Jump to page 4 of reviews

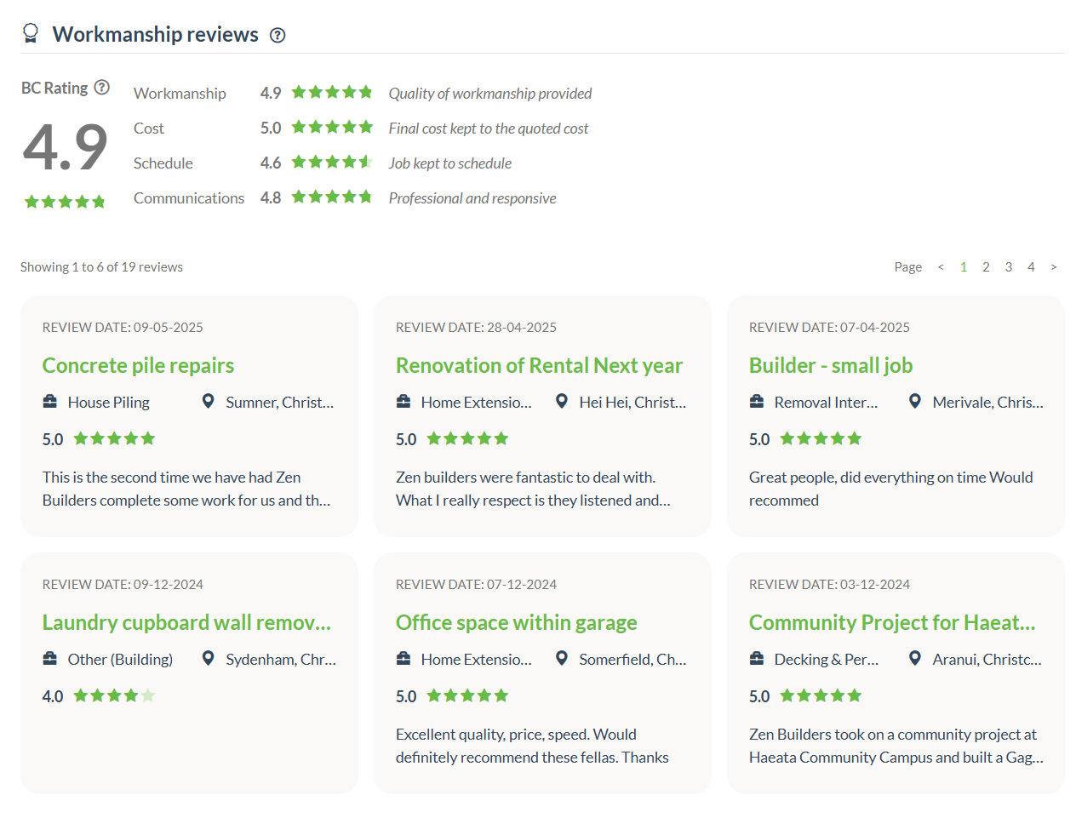click(x=1031, y=267)
